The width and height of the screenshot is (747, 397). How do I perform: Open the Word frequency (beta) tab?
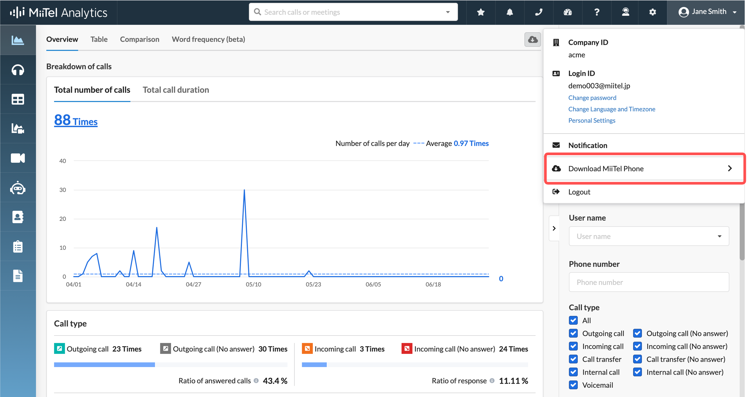208,39
